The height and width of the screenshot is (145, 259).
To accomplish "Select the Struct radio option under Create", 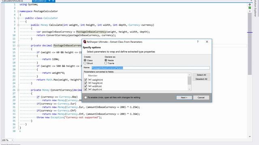I will (x=85, y=63).
